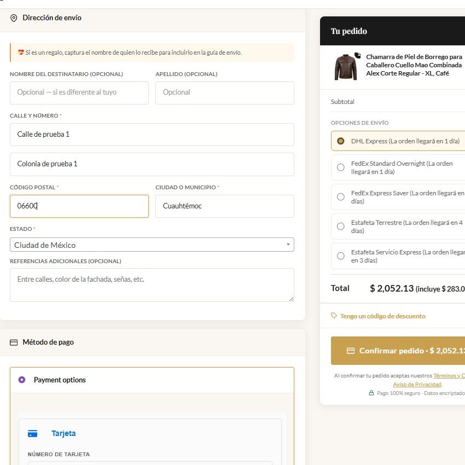The image size is (465, 465).
Task: Open the leather jacket product thumbnail
Action: pyautogui.click(x=346, y=67)
